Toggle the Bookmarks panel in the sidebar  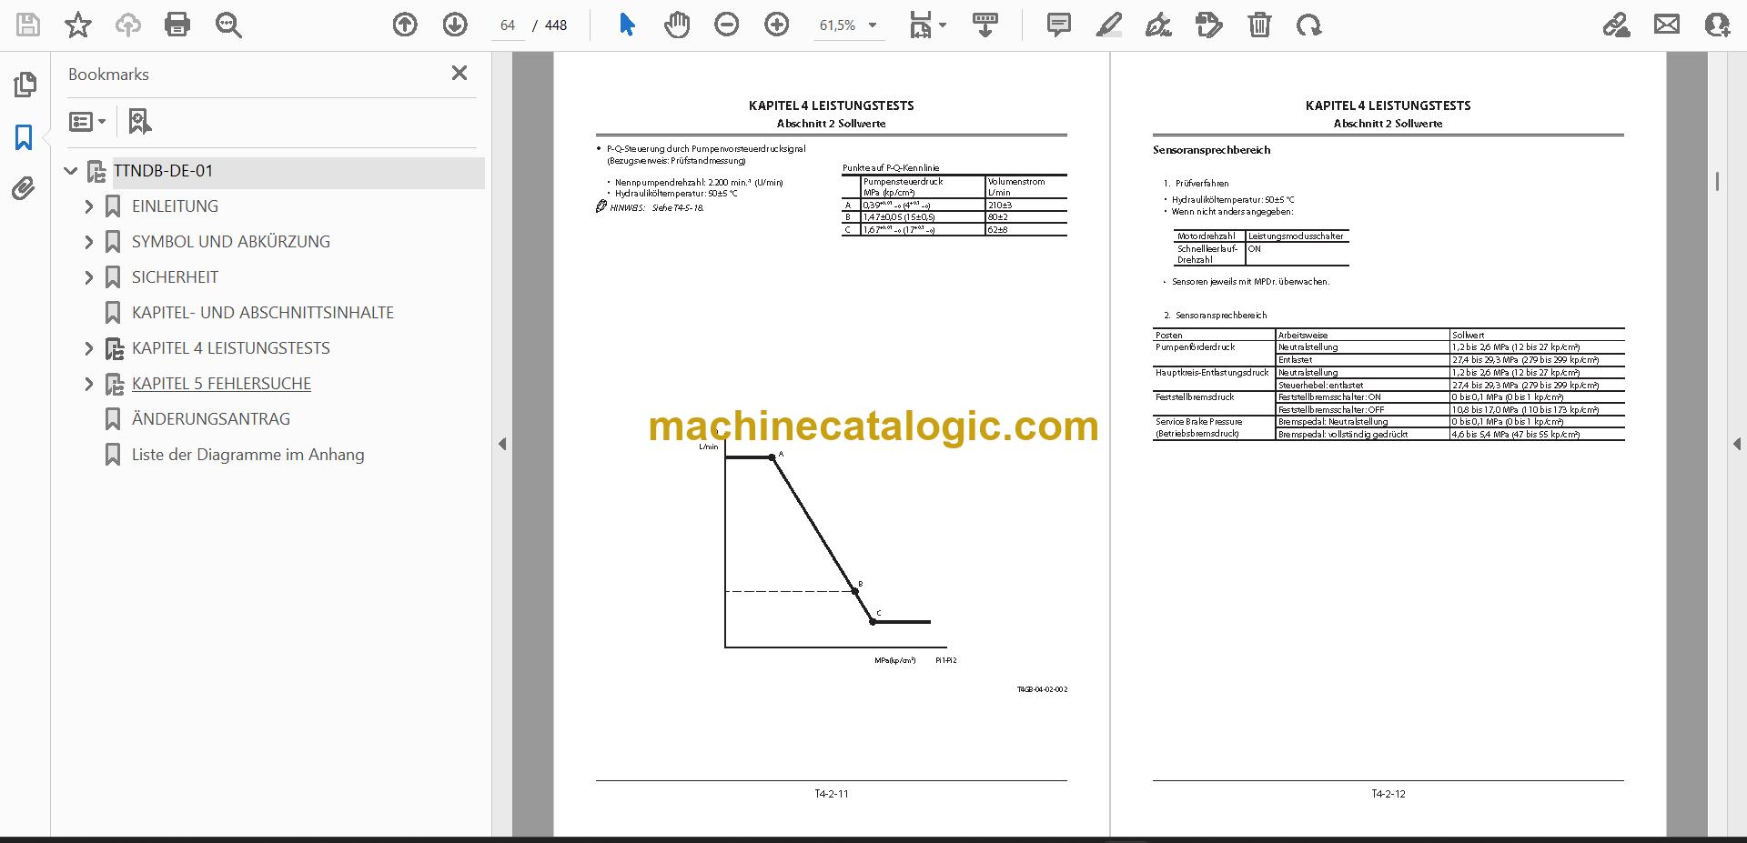(x=24, y=137)
